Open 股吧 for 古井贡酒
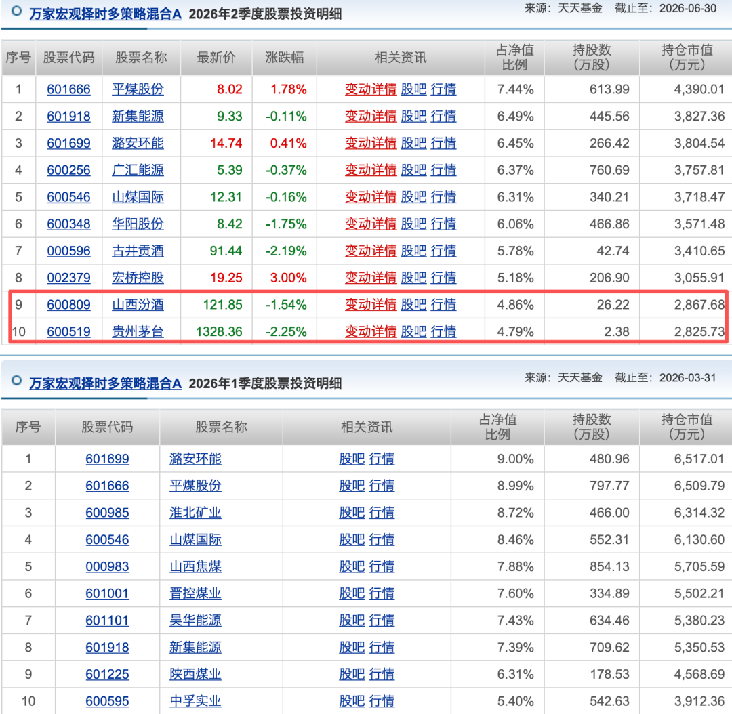 tap(413, 251)
